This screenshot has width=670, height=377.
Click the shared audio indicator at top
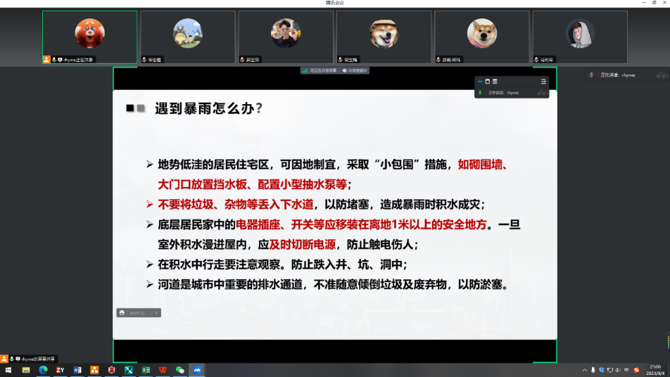click(x=355, y=70)
